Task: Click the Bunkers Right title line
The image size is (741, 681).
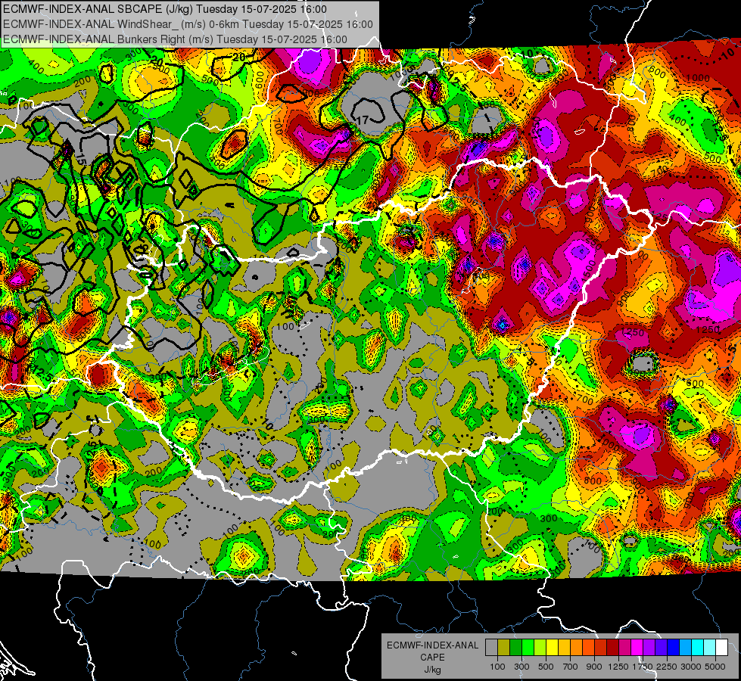Action: (x=175, y=39)
